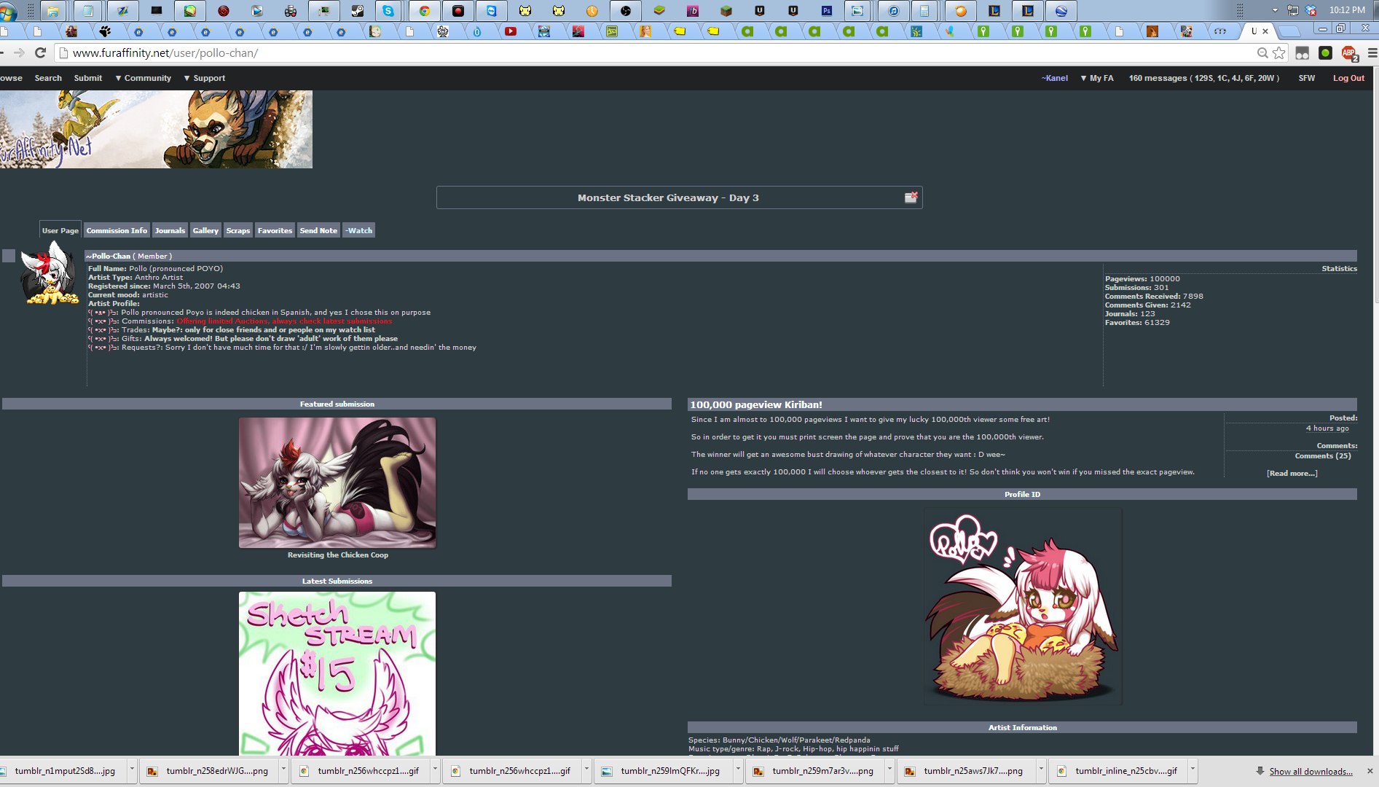
Task: Open Minecraft from the taskbar
Action: click(726, 11)
